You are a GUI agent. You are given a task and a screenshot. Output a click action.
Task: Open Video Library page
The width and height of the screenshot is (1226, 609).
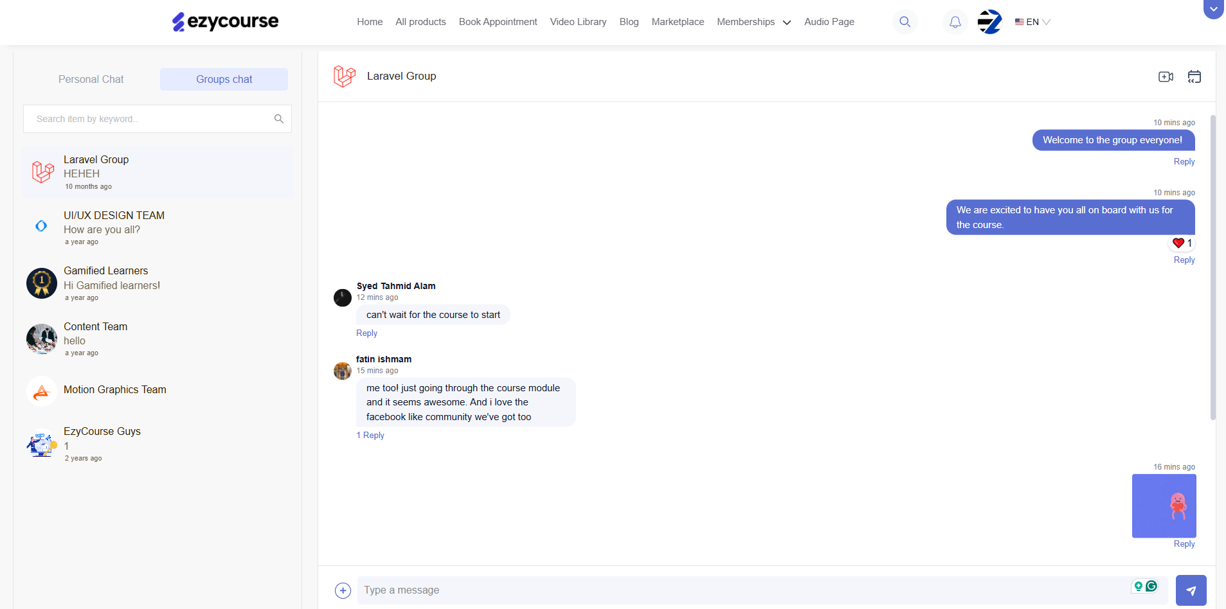tap(578, 22)
